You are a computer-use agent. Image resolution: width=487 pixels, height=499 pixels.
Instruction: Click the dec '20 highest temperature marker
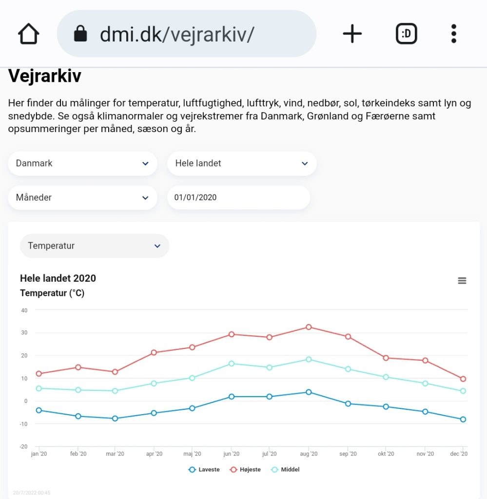463,379
